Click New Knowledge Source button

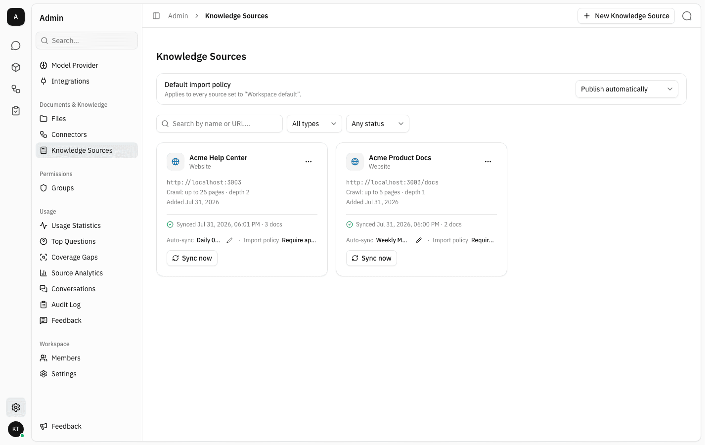click(x=626, y=16)
